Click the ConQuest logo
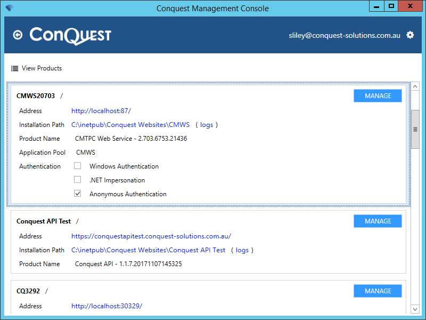This screenshot has height=320, width=426. click(70, 36)
